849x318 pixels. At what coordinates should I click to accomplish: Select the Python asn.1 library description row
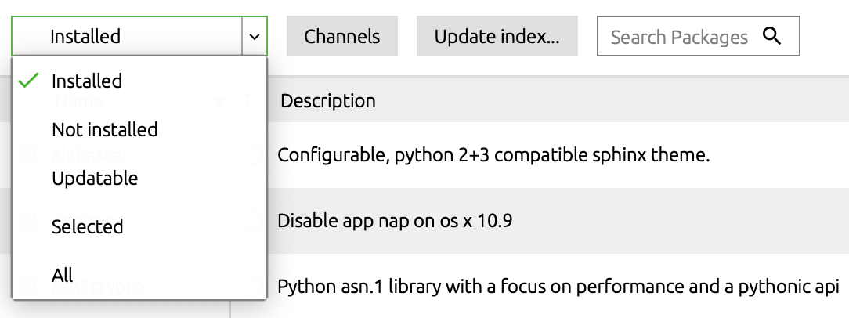[x=558, y=286]
